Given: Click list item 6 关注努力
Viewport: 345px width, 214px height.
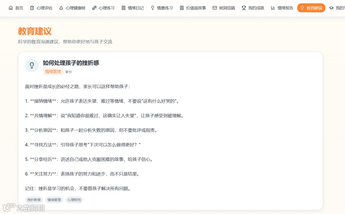Looking at the screenshot, I should [82, 174].
